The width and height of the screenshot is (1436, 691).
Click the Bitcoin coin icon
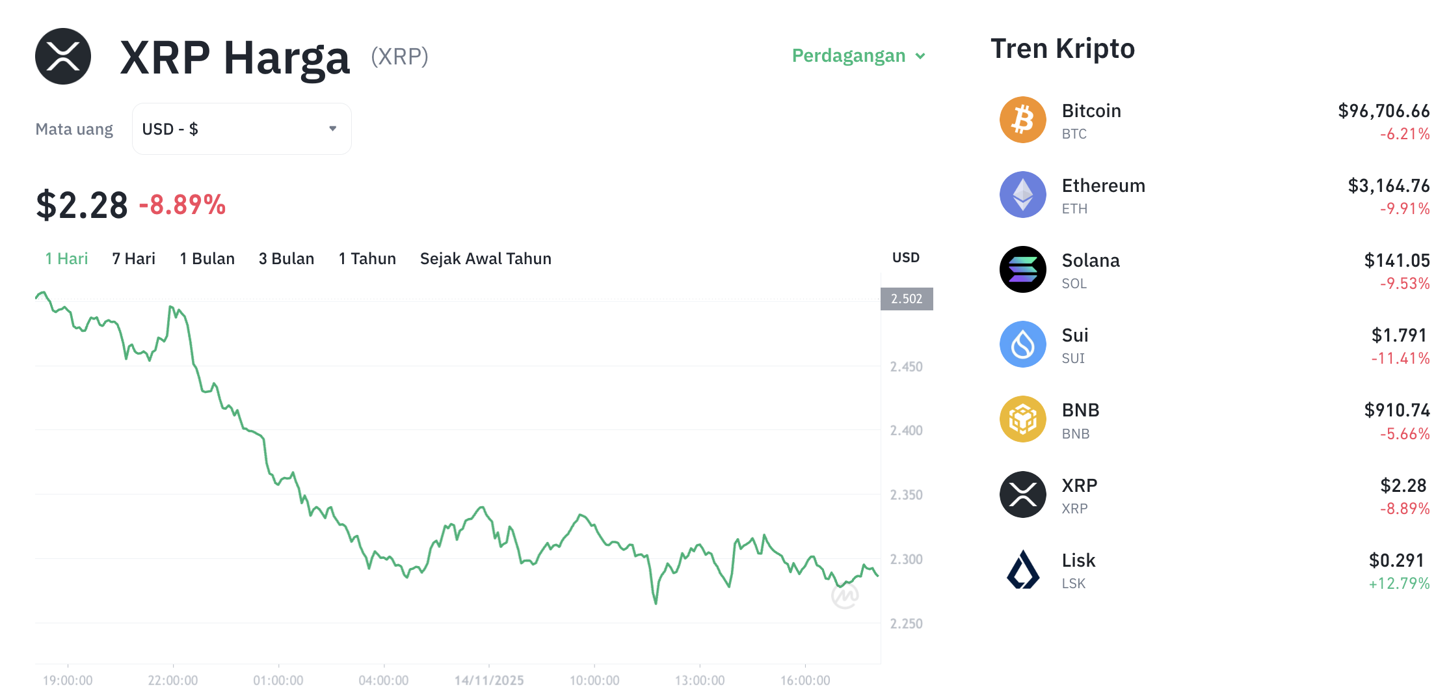[1022, 120]
